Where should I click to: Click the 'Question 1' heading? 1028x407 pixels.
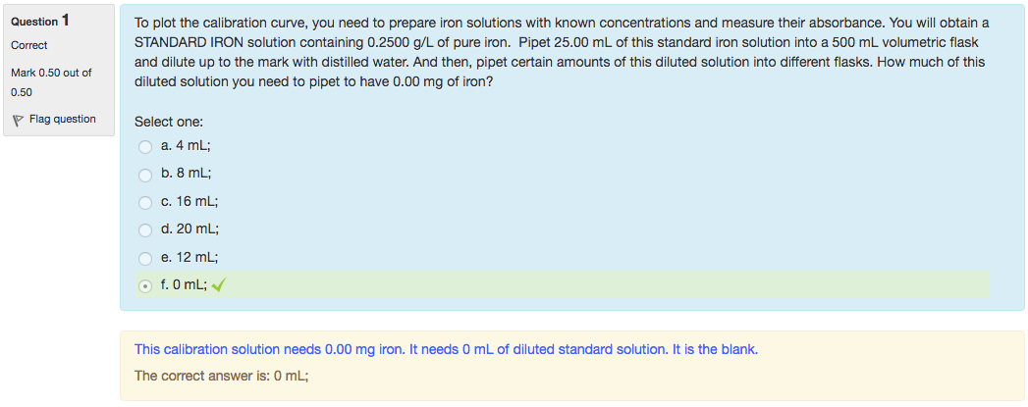[x=40, y=21]
